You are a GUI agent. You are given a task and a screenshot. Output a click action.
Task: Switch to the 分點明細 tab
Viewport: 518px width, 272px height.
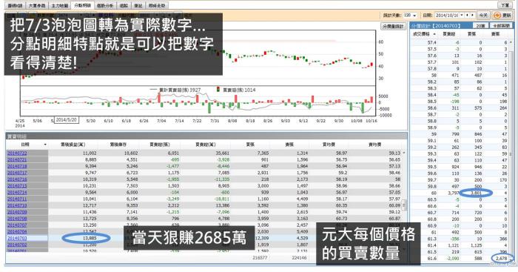[82, 5]
